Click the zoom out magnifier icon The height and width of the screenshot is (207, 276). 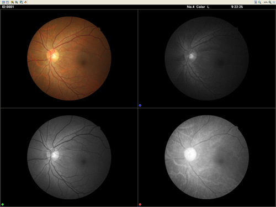(259, 2)
